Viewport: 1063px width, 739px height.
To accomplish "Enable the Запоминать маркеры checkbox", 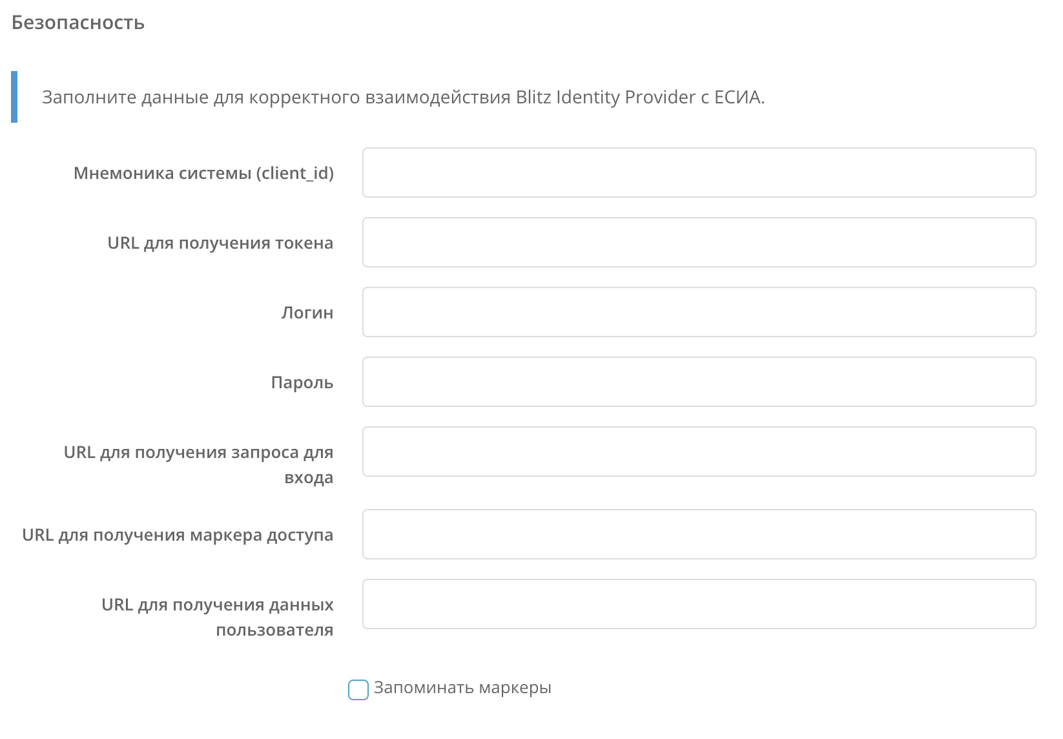I will (358, 689).
